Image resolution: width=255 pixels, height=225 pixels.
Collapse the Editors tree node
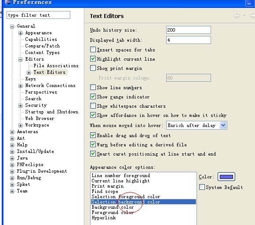click(20, 59)
